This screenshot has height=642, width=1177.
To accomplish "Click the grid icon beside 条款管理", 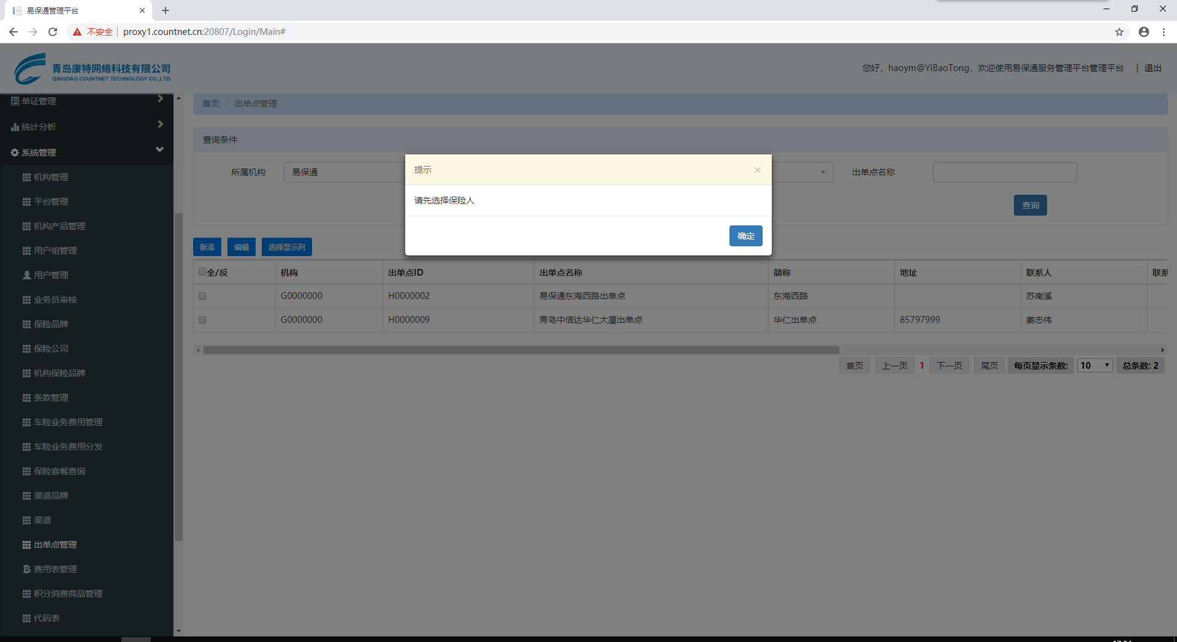I will coord(26,398).
